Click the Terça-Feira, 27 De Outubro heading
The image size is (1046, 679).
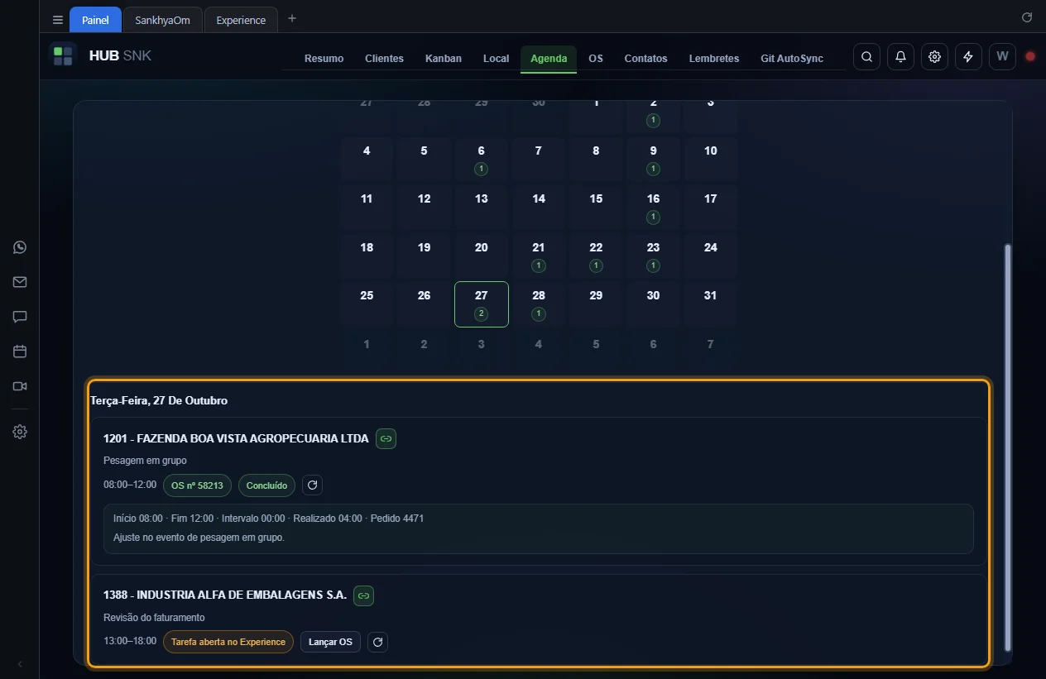pos(159,401)
